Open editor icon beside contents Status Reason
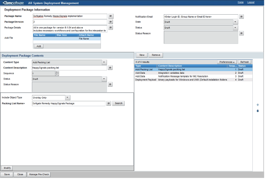The image size is (265, 179). click(110, 85)
